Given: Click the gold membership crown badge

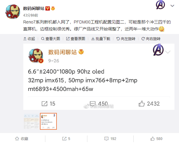Looking at the screenshot, I should tap(53, 8).
